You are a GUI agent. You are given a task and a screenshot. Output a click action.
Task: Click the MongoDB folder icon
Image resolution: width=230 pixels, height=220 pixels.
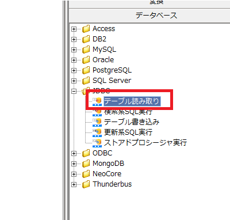(86, 164)
